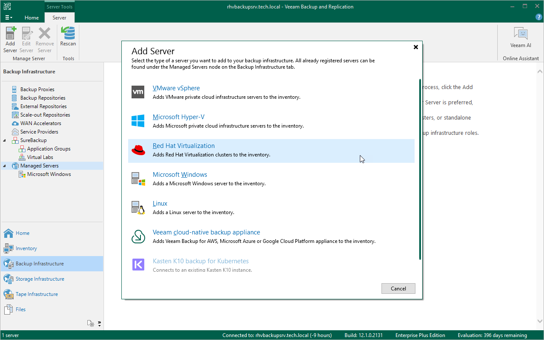Expand the navigation pane overflow chevron
This screenshot has height=340, width=544.
(99, 323)
